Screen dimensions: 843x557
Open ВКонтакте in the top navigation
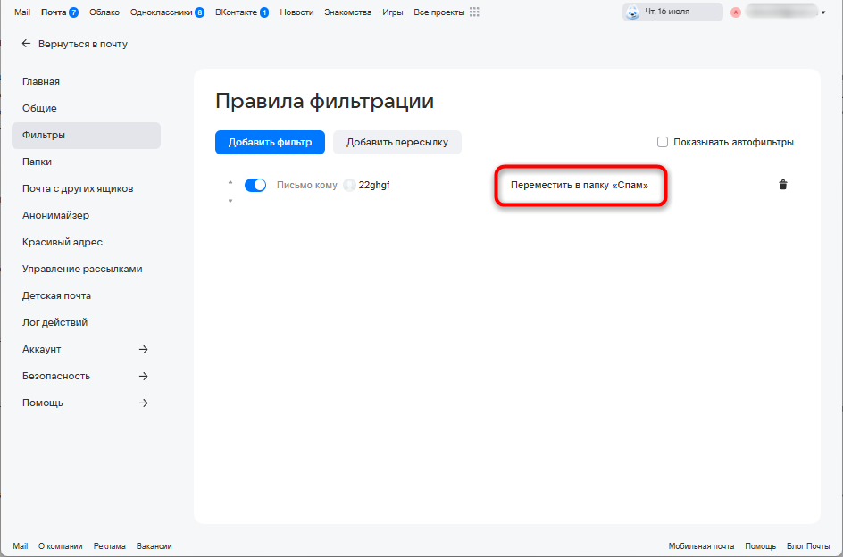click(x=236, y=12)
